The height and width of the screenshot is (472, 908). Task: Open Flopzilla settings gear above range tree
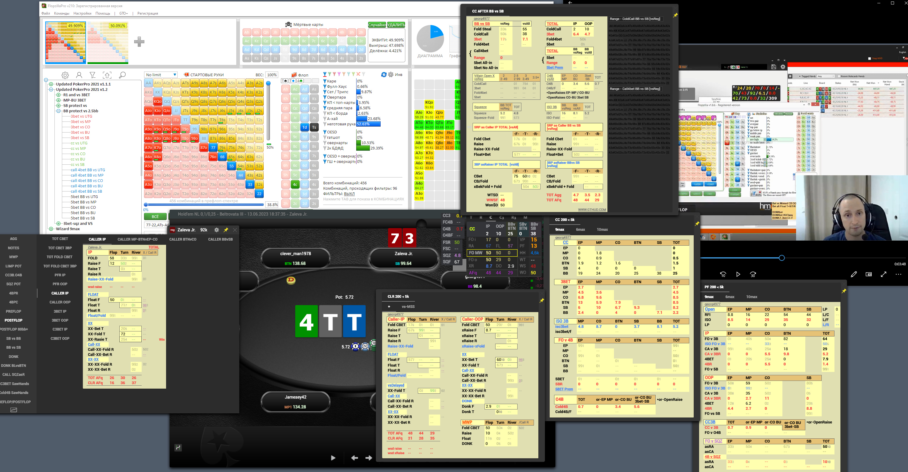[x=65, y=75]
